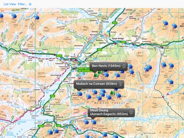This screenshot has width=184, height=138.
Task: Open the Filter... options
Action: 22,4
